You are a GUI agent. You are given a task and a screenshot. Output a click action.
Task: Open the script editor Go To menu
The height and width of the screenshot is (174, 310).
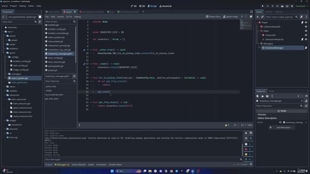69,17
